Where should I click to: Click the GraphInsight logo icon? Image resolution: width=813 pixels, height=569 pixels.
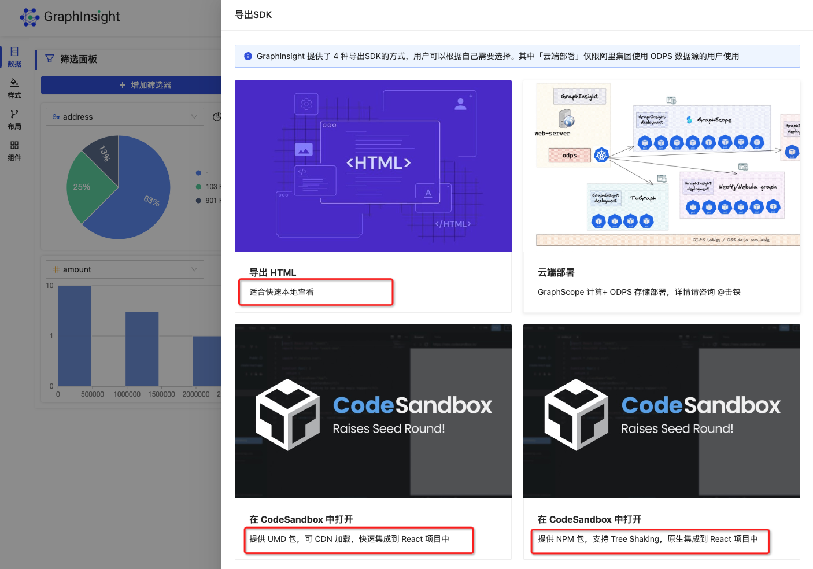[x=29, y=17]
